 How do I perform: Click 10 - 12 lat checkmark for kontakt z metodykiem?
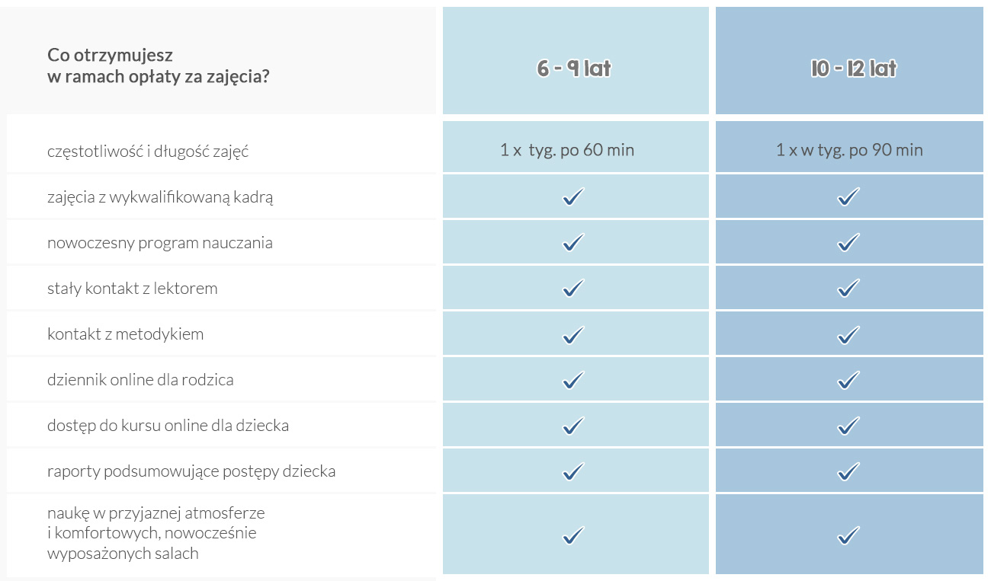[x=848, y=334]
